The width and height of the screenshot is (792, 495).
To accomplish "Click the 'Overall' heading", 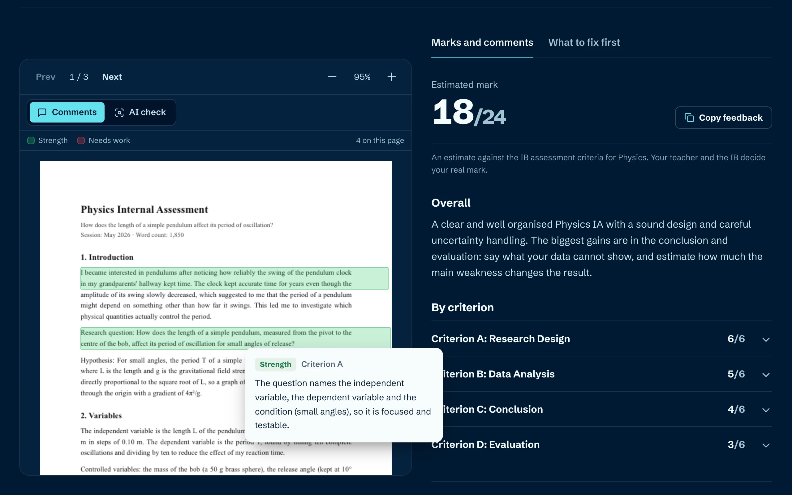I will (x=451, y=203).
